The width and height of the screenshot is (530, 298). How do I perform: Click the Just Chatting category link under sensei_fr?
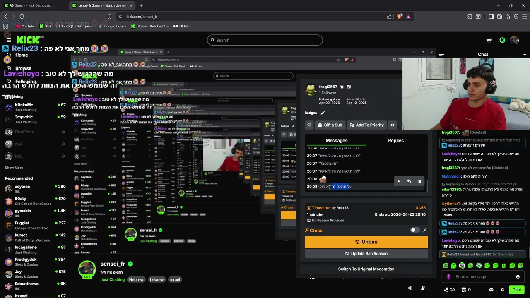[x=112, y=280]
